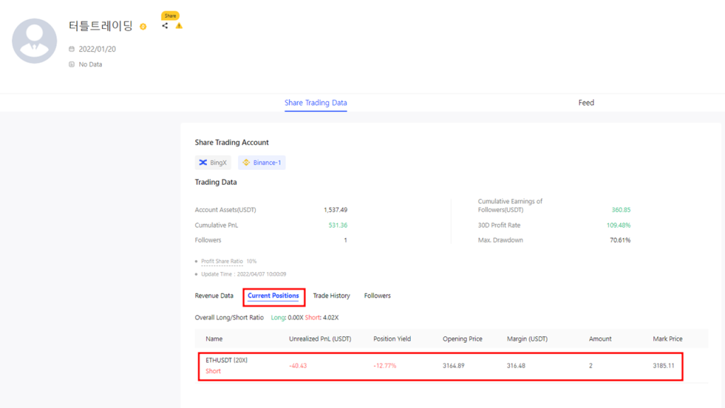This screenshot has height=408, width=725.
Task: Click the Profit Share Ratio label
Action: 222,261
